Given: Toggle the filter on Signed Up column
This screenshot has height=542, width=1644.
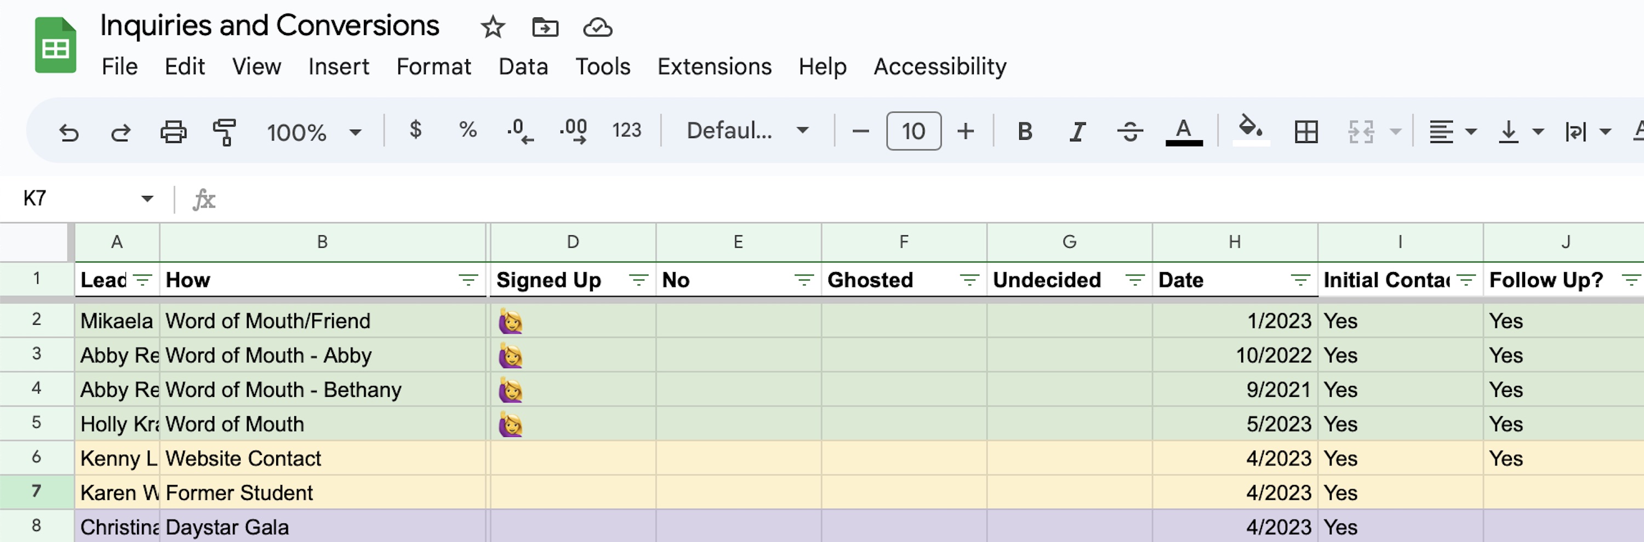Looking at the screenshot, I should click(638, 280).
